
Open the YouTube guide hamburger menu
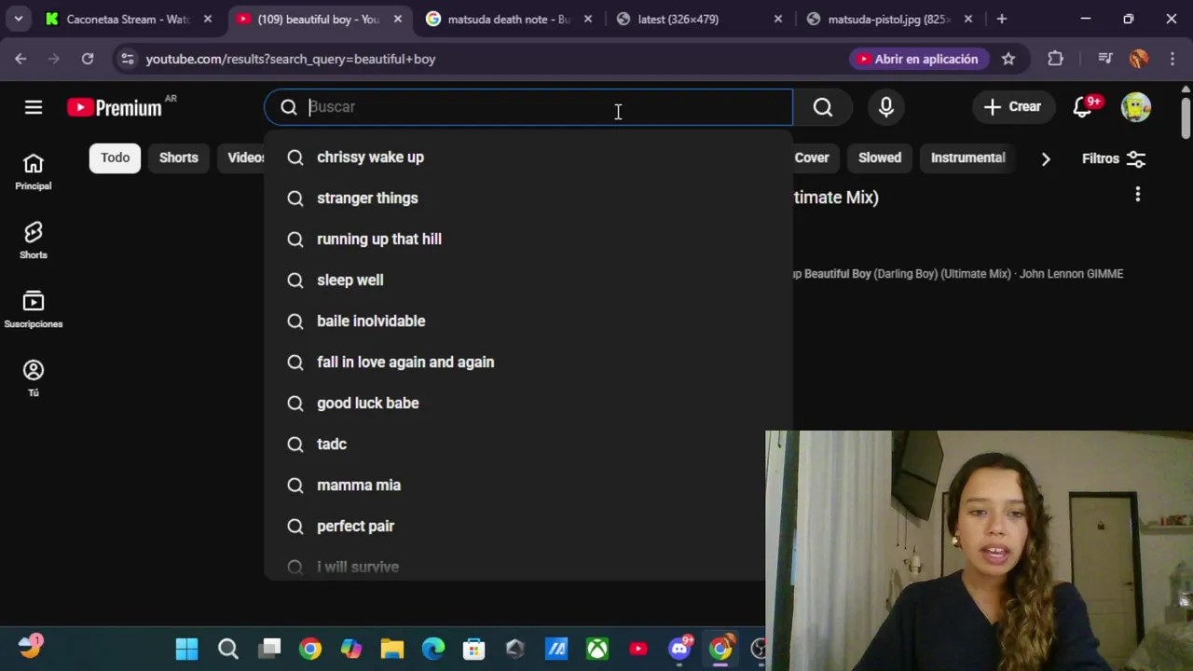(34, 107)
